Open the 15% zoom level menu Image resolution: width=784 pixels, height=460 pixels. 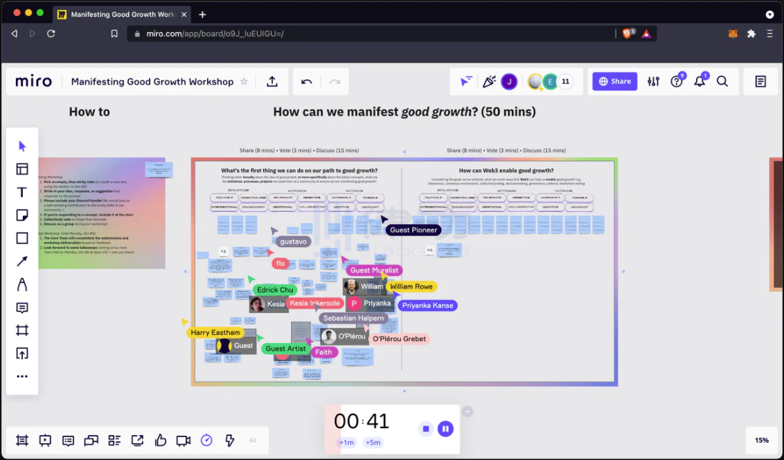761,441
